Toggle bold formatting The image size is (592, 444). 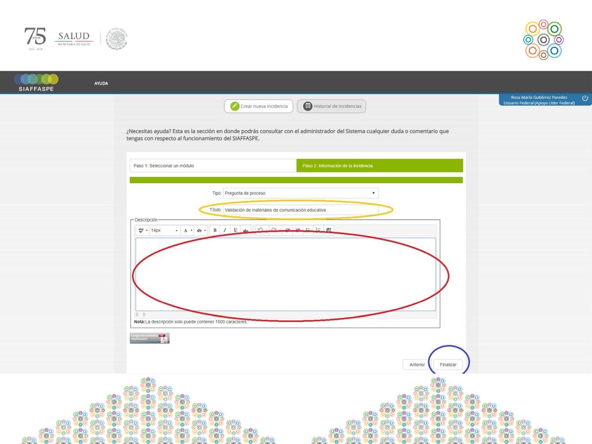coord(215,230)
